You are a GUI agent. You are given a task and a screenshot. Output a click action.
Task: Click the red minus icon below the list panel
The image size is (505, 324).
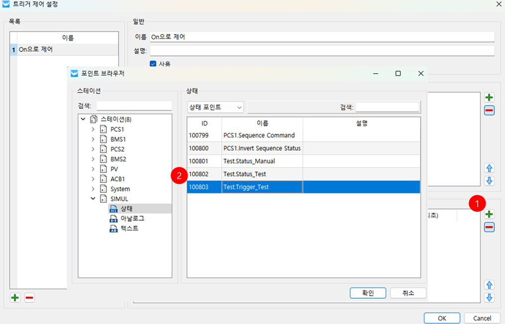pos(29,298)
